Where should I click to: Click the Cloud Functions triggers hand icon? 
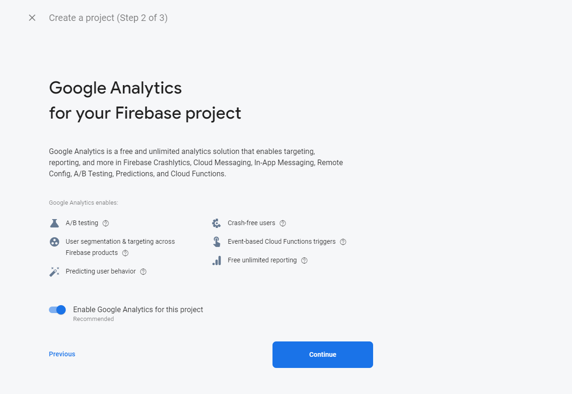click(217, 242)
